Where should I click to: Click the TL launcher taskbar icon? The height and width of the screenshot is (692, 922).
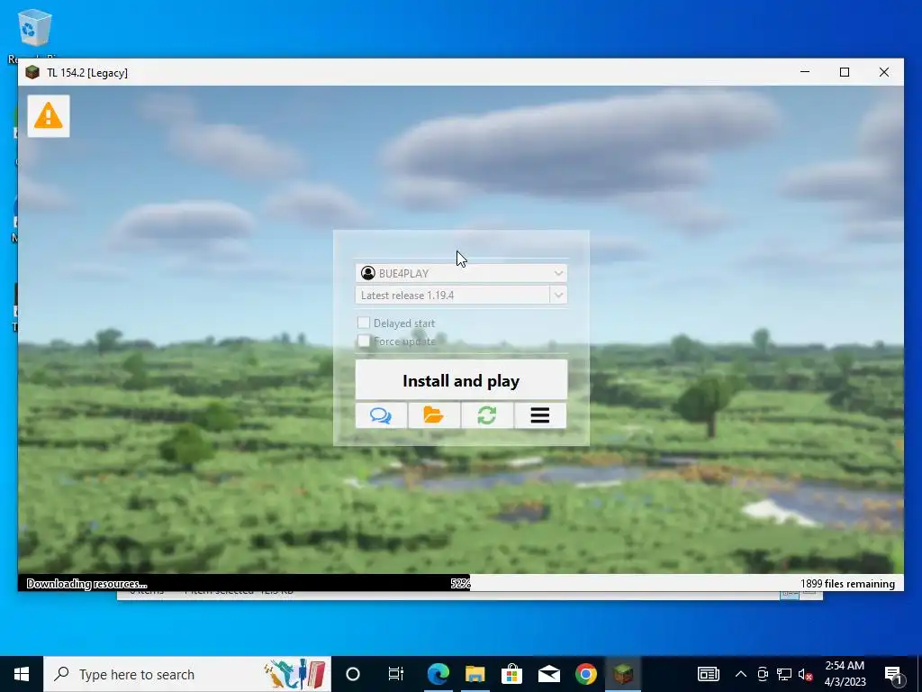tap(623, 674)
